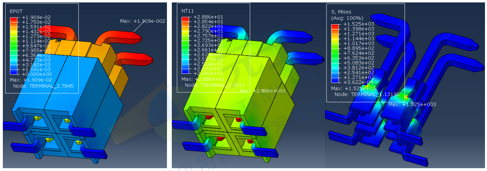
Task: Click the Max: +2.886e+001 callout annotation
Action: point(262,91)
